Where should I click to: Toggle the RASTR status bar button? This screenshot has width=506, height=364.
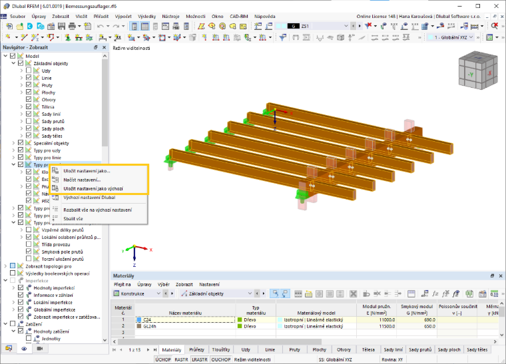coord(181,359)
